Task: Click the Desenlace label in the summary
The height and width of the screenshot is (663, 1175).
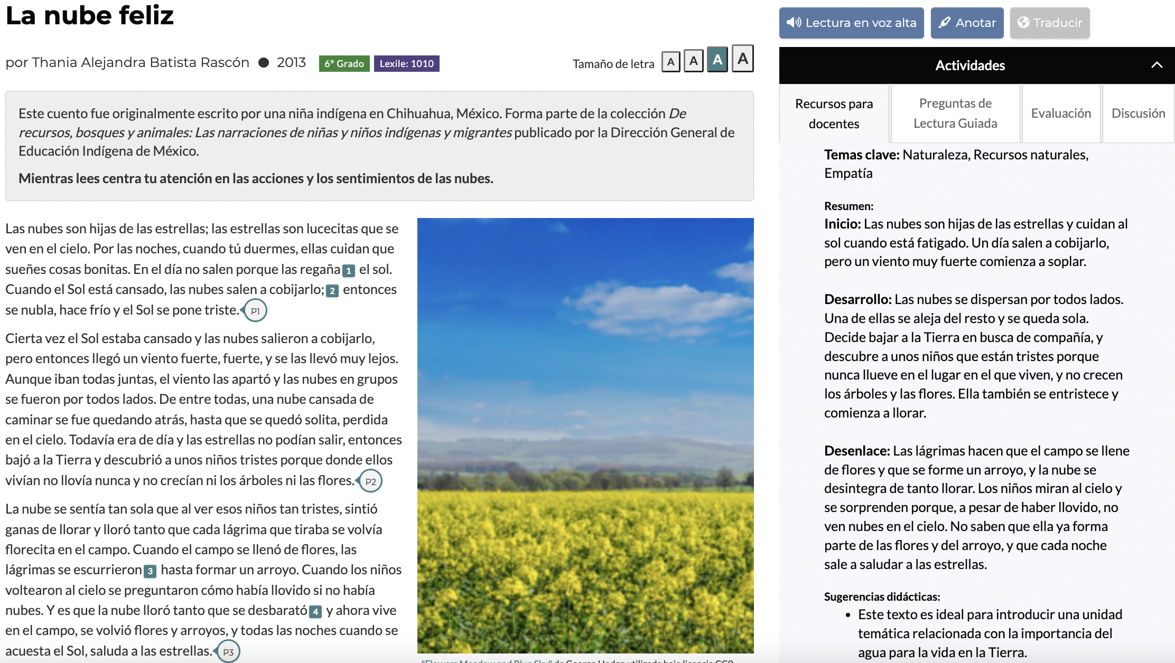Action: click(x=857, y=451)
